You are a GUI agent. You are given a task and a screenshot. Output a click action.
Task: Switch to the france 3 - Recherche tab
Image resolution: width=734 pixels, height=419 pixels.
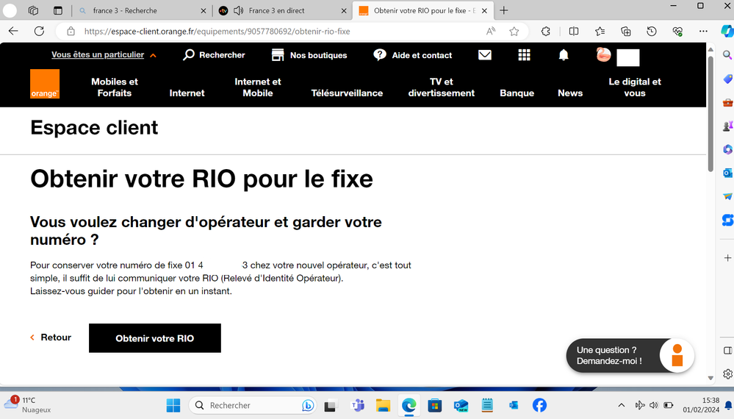pyautogui.click(x=143, y=10)
